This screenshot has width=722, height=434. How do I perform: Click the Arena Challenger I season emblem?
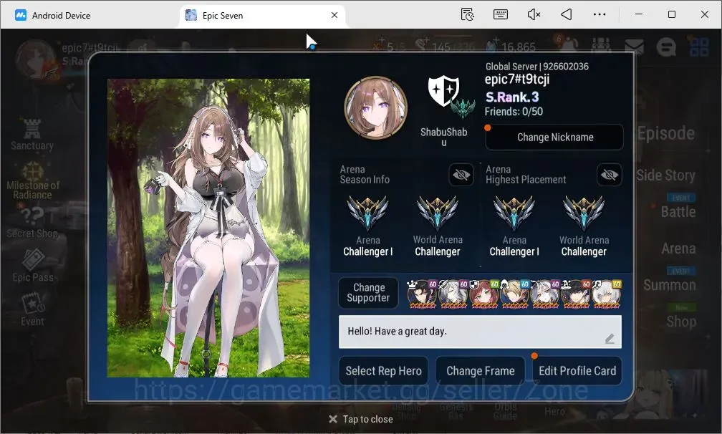(367, 213)
